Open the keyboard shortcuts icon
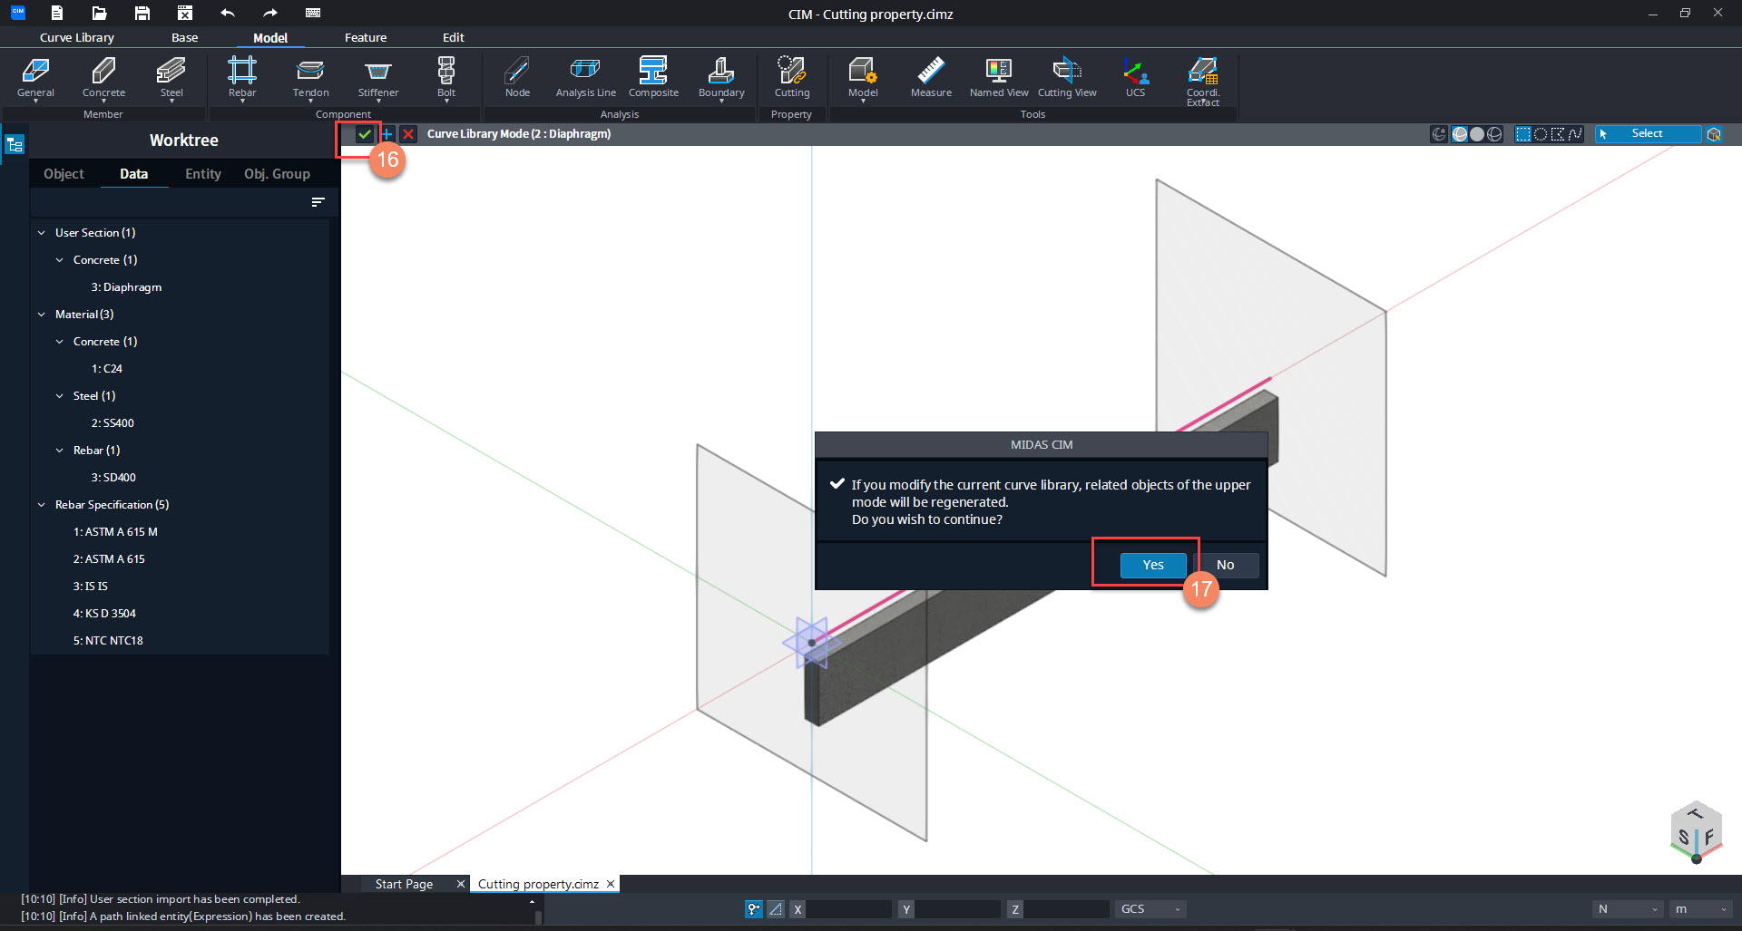Viewport: 1742px width, 931px height. (x=313, y=13)
